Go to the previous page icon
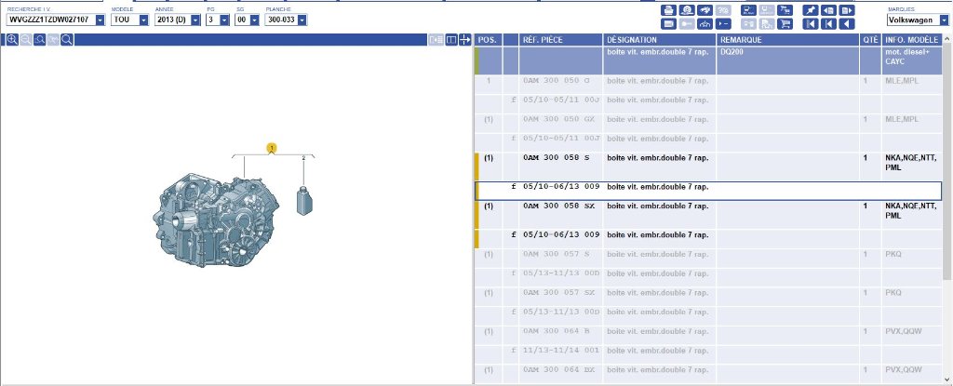The image size is (953, 386). click(828, 10)
